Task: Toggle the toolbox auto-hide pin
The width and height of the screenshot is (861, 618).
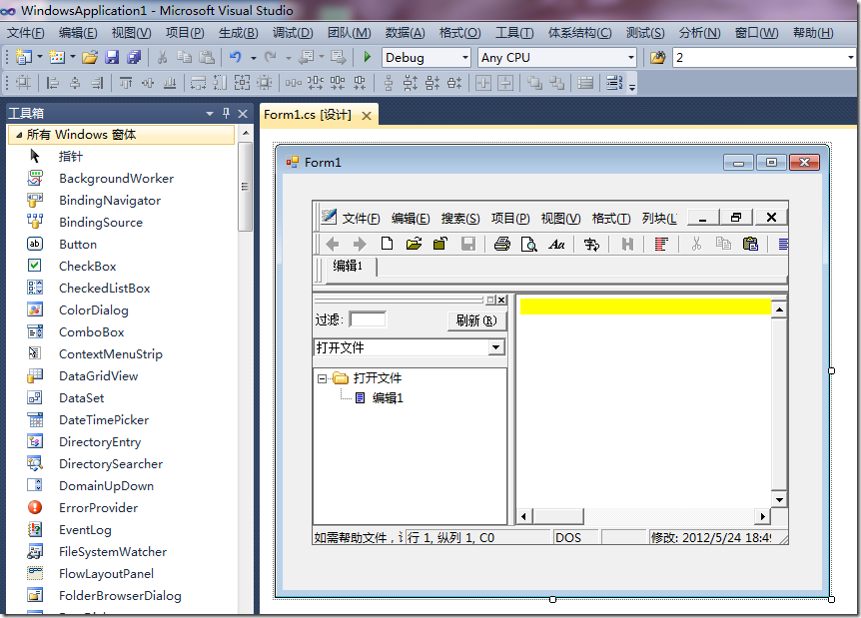Action: 226,114
